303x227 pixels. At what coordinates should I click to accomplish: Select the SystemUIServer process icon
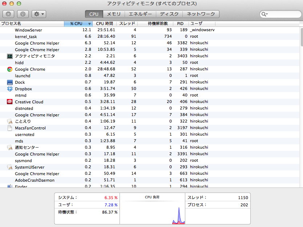click(x=10, y=167)
